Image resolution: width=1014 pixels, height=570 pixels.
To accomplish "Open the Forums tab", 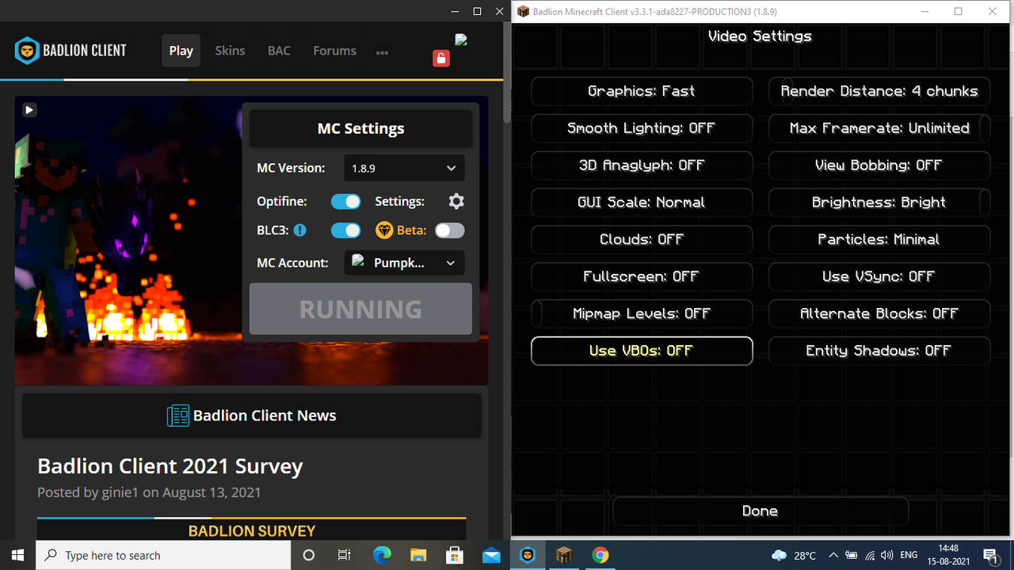I will [x=334, y=51].
